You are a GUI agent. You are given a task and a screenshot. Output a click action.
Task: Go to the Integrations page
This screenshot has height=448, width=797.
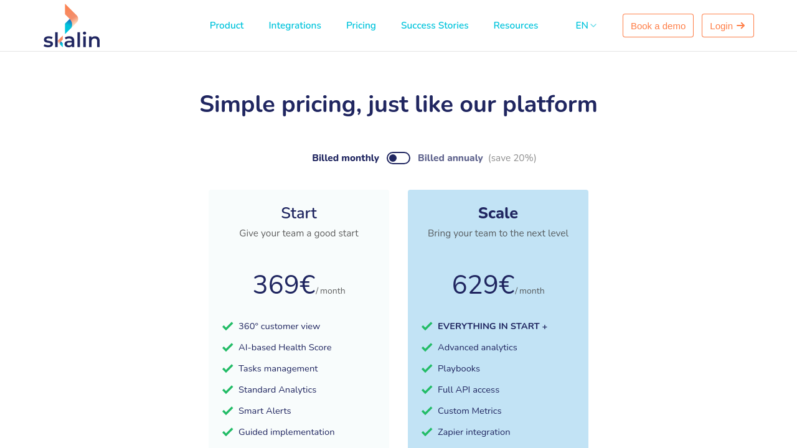pyautogui.click(x=295, y=26)
